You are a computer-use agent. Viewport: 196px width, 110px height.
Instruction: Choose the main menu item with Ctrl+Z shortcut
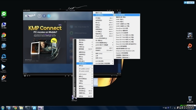click(x=85, y=49)
